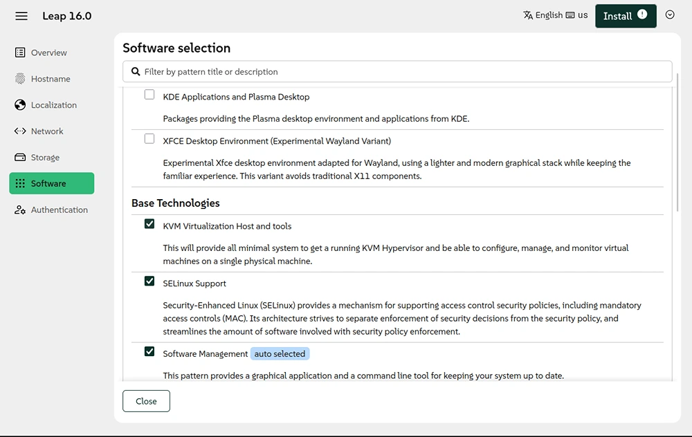The image size is (692, 437).
Task: Focus the filter by pattern search field
Action: pos(397,71)
